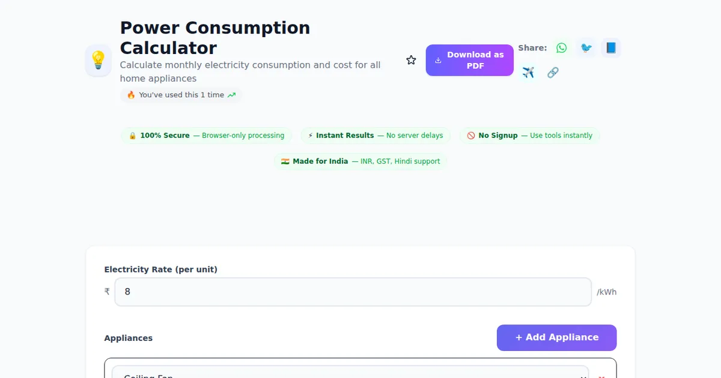
Task: Click the Download as PDF button
Action: point(469,60)
